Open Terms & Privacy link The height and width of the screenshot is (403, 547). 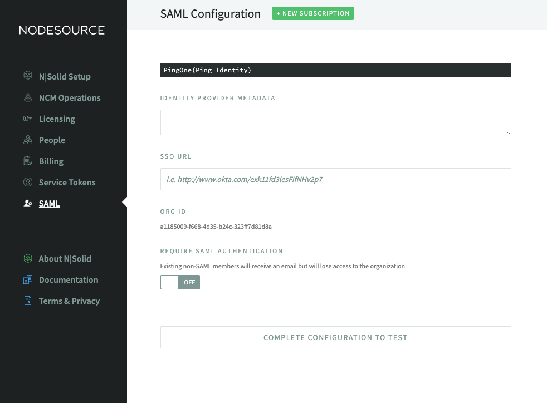click(69, 301)
